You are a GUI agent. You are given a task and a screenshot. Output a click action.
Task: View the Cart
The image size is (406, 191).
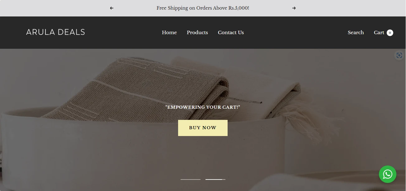click(379, 32)
